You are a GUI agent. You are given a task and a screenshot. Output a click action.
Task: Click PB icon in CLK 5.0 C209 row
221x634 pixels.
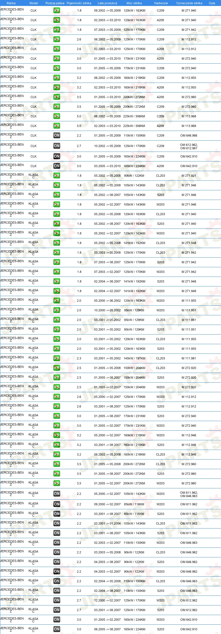click(x=57, y=116)
